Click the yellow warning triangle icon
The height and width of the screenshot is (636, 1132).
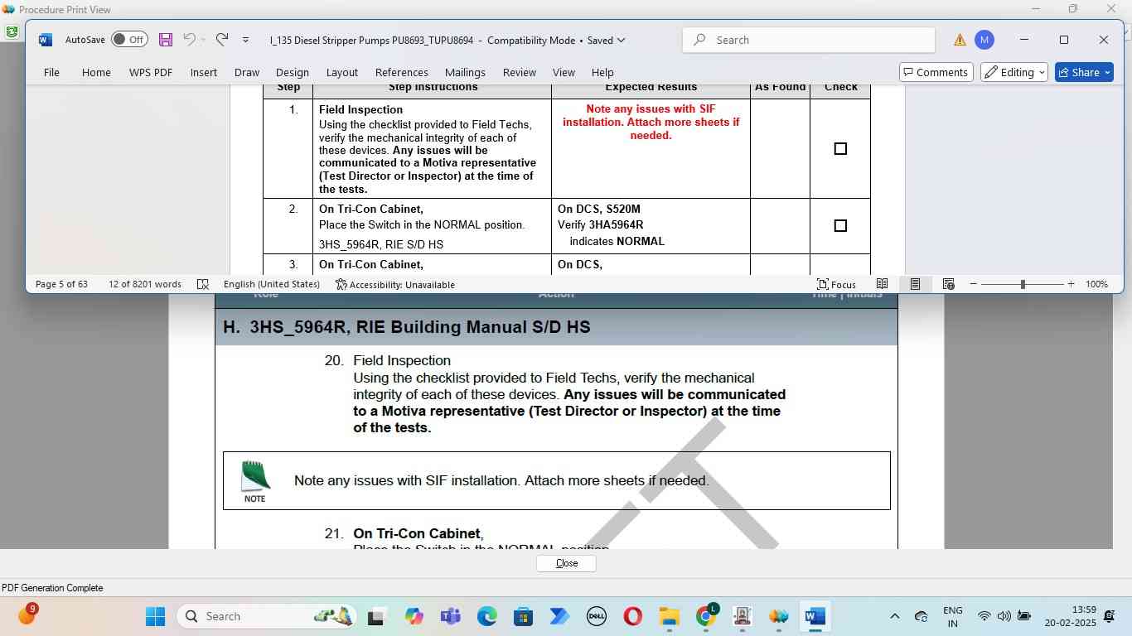[x=960, y=40]
